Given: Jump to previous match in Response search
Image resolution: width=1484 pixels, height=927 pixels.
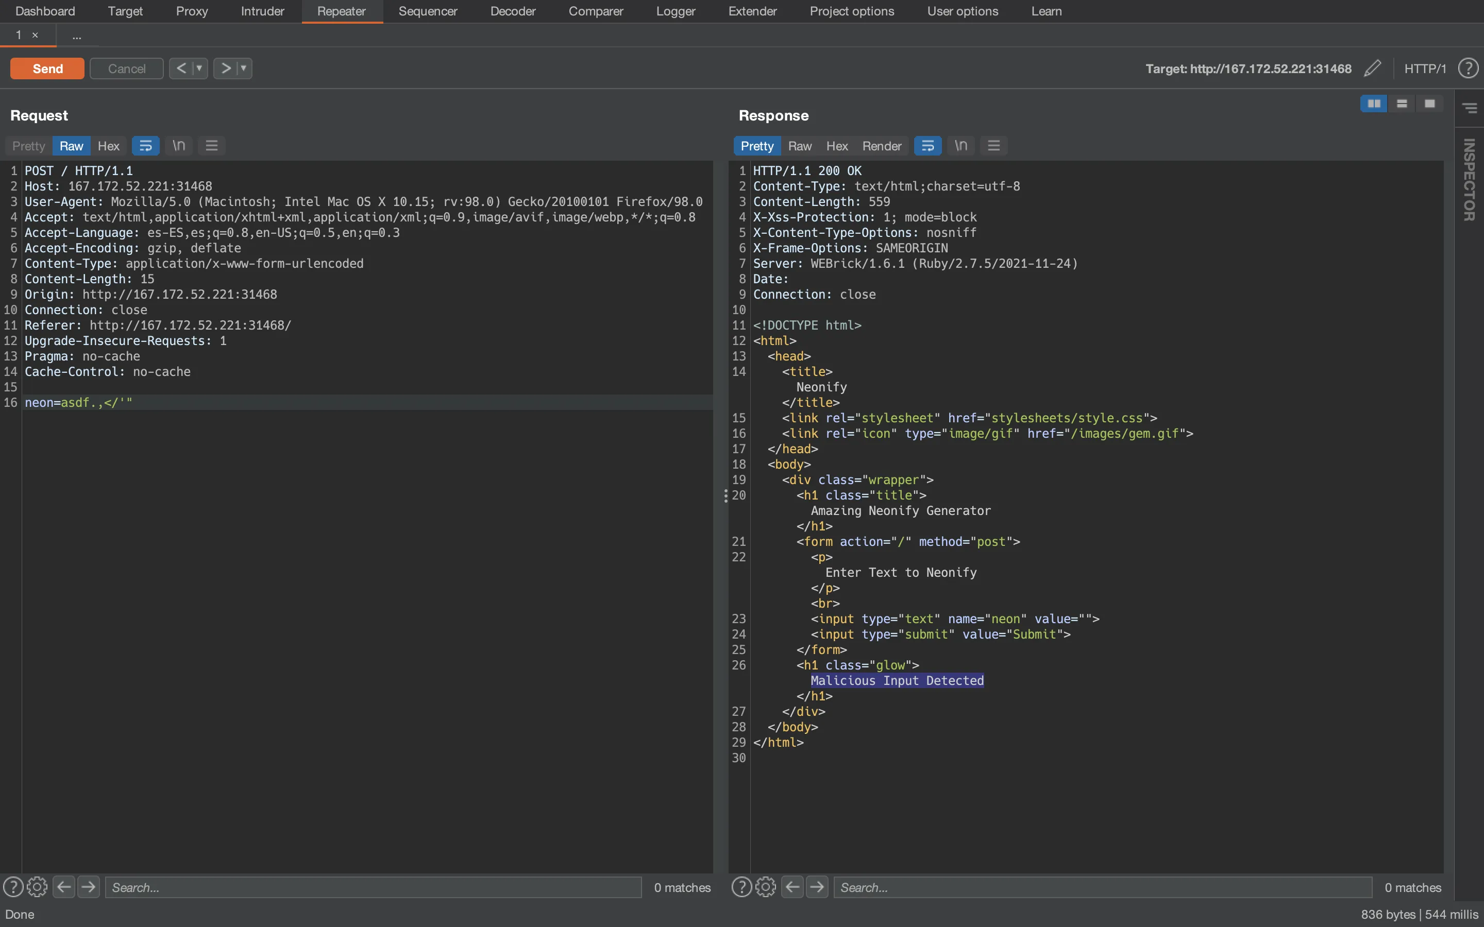Looking at the screenshot, I should click(x=792, y=887).
